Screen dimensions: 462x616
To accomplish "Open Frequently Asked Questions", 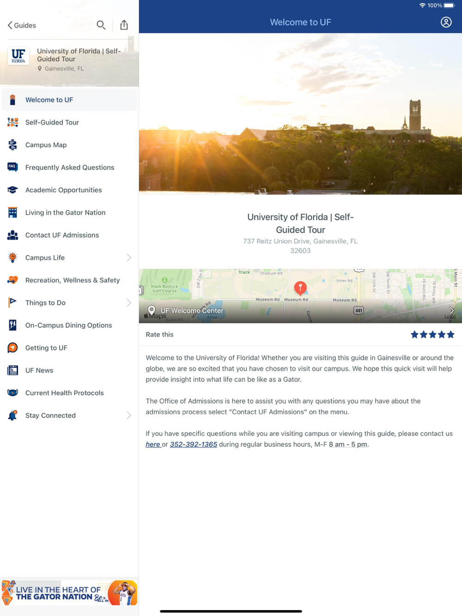I will click(69, 167).
